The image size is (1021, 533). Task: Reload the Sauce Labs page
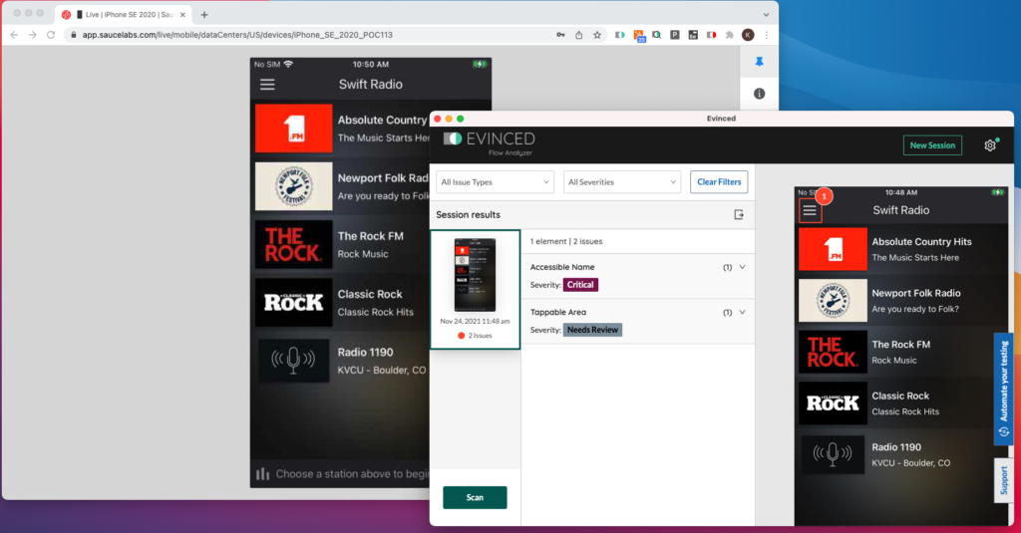(x=51, y=35)
